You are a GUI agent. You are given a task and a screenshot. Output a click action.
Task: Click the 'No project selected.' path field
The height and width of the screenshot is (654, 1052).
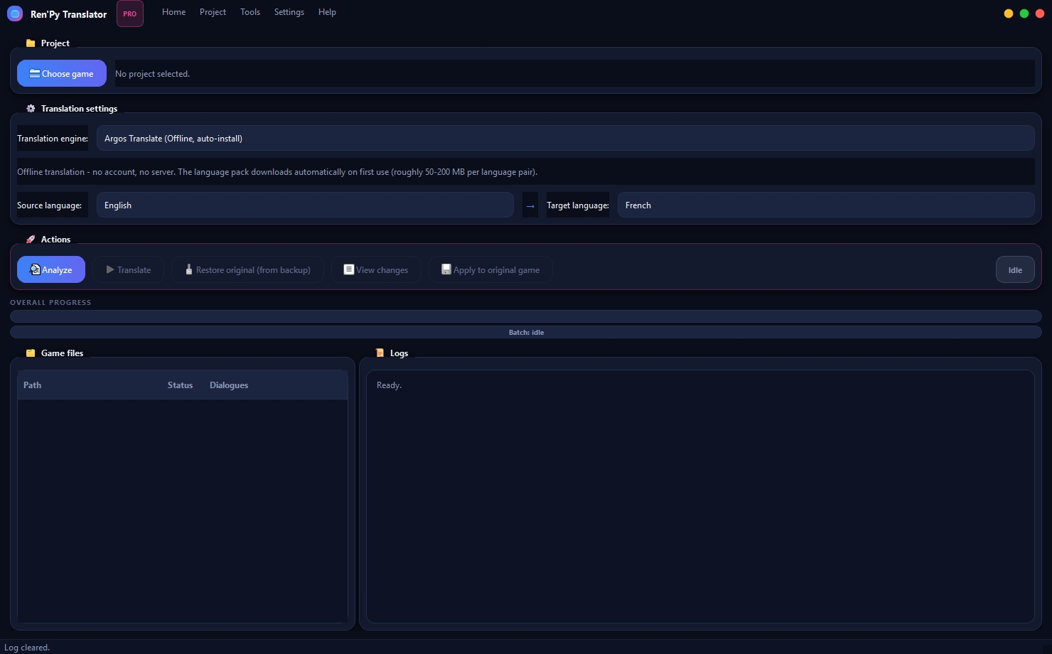pos(574,73)
